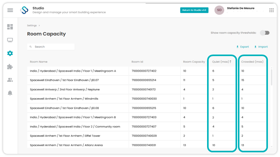
Task: Open the hamburger navigation menu
Action: click(x=10, y=11)
